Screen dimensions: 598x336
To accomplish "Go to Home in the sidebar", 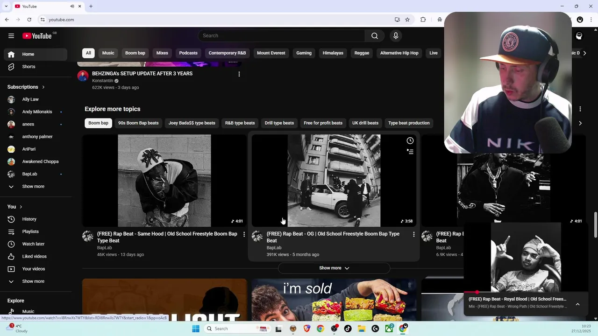I will tap(36, 54).
